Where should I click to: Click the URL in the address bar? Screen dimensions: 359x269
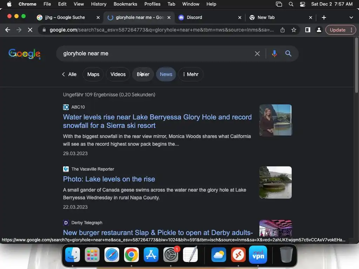(x=161, y=30)
